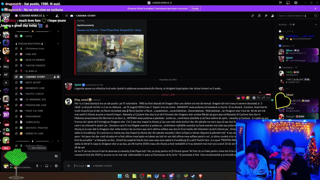Open the Q-AND-A channel
Image resolution: width=320 pixels, height=180 pixels.
coord(37,71)
